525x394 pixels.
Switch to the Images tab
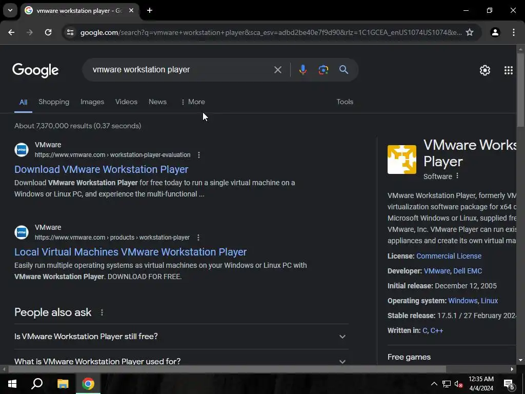point(92,102)
